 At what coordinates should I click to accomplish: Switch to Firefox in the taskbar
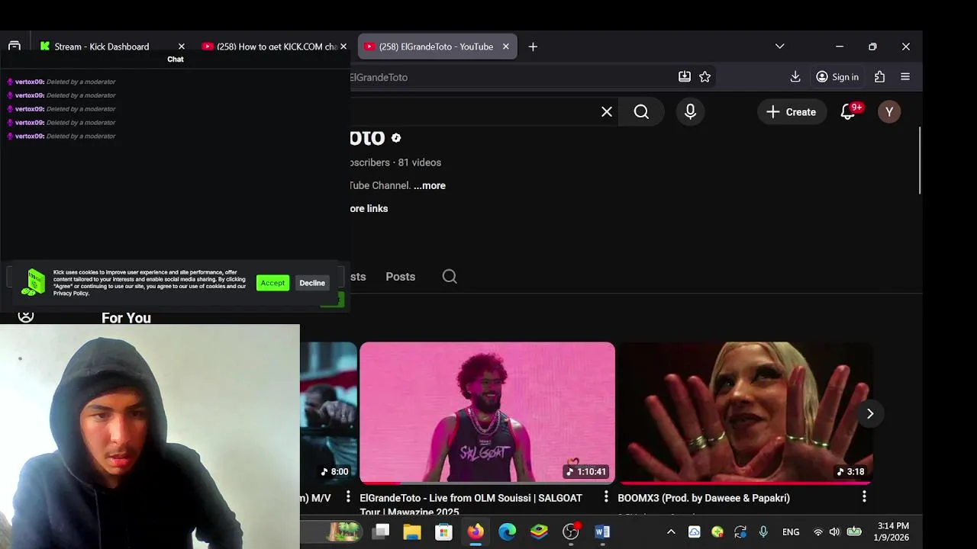tap(476, 531)
